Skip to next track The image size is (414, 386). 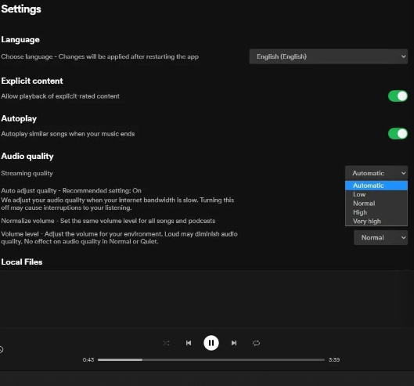click(x=234, y=343)
